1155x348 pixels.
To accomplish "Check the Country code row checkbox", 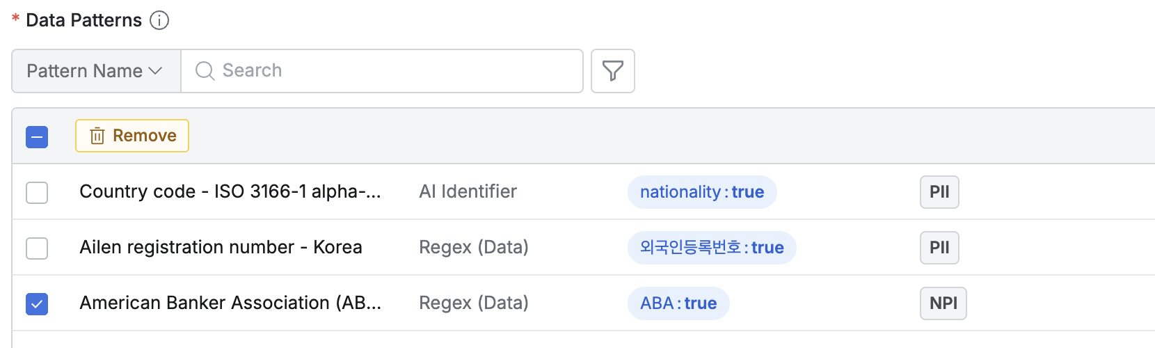I will pyautogui.click(x=37, y=192).
